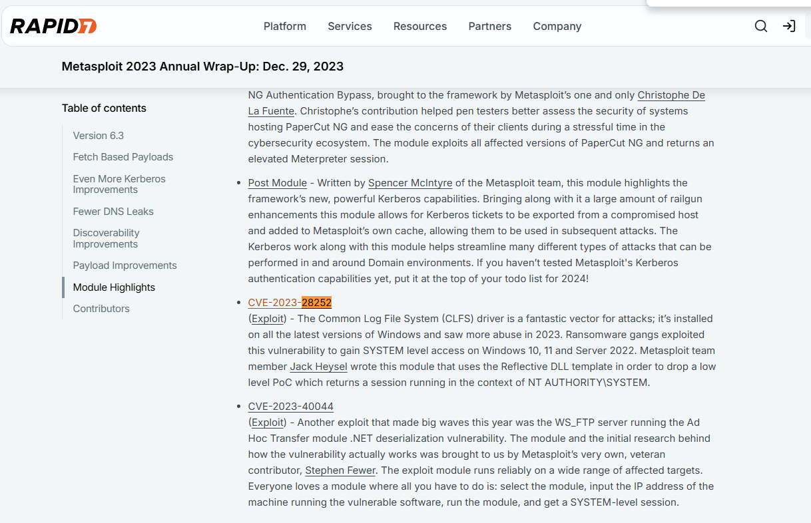
Task: Click Exploit link under CVE-2023-28252
Action: tap(268, 319)
